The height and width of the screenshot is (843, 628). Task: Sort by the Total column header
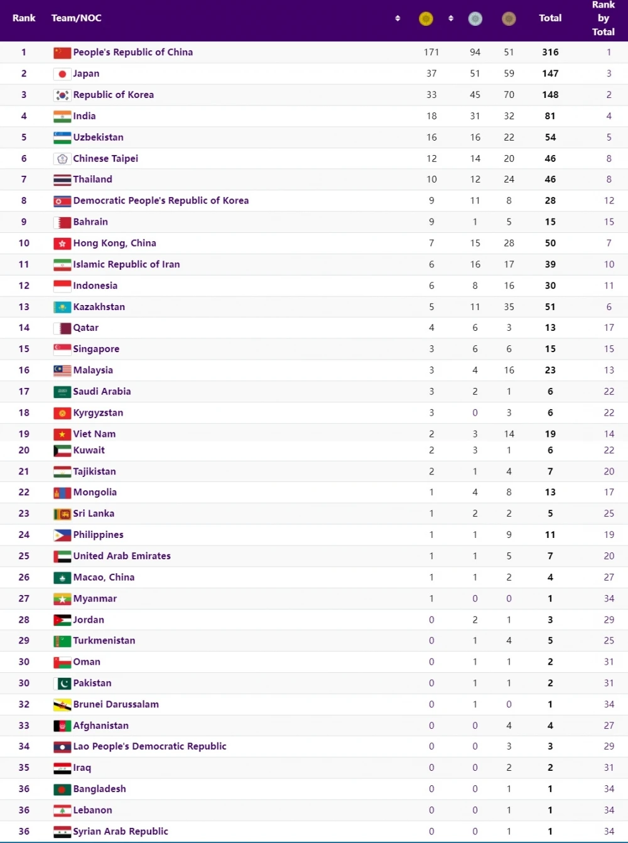(550, 18)
